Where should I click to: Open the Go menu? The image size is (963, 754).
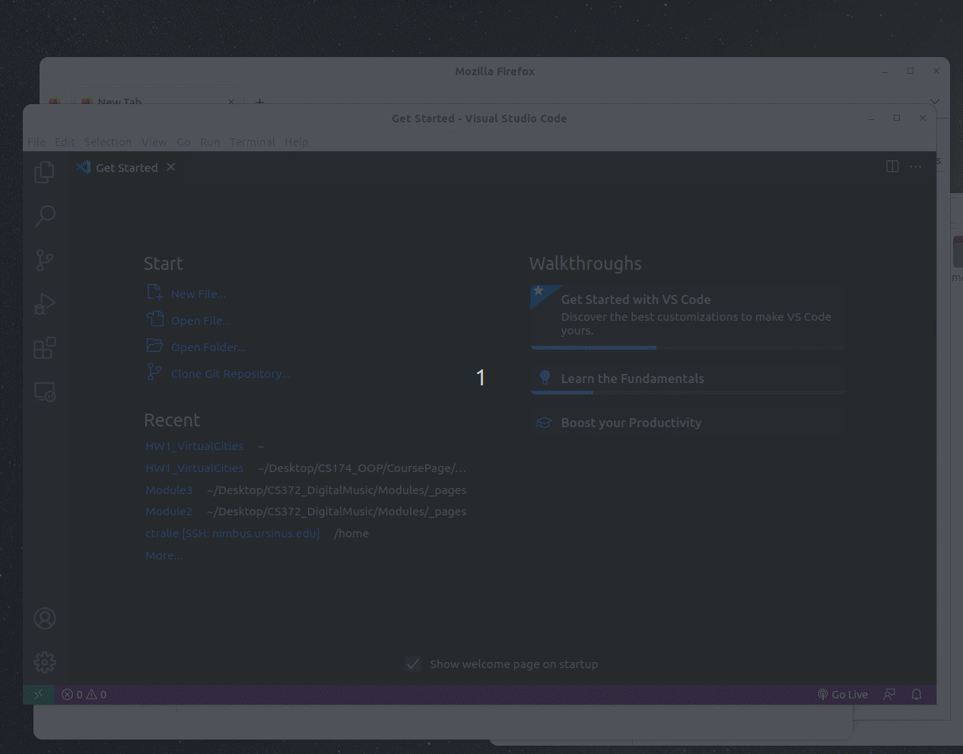coord(183,142)
